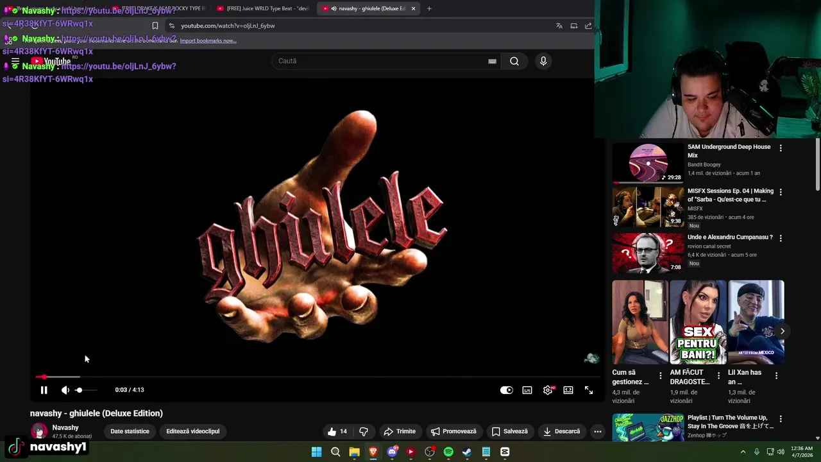Image resolution: width=821 pixels, height=462 pixels.
Task: Open Spotify from the taskbar
Action: click(x=448, y=452)
